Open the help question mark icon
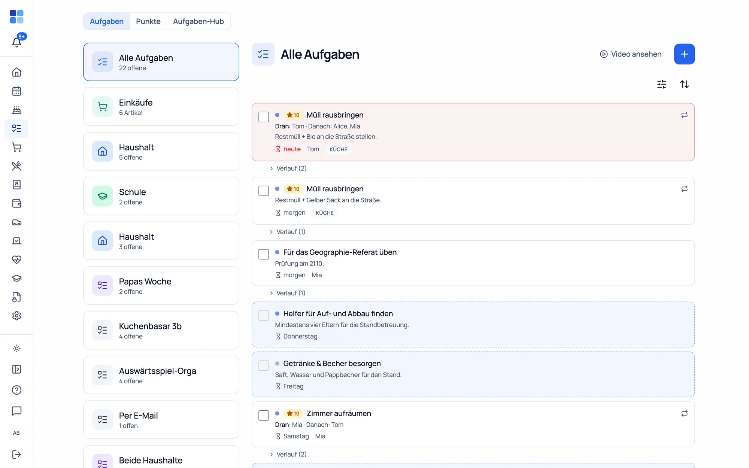 click(x=16, y=390)
